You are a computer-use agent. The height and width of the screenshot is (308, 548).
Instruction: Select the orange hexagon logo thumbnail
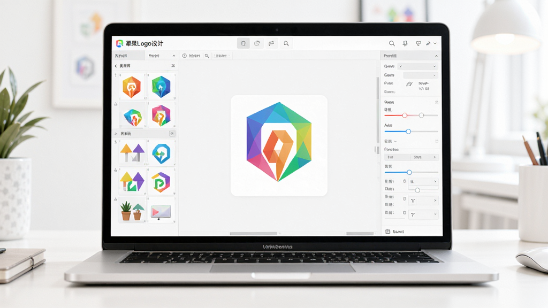click(x=132, y=87)
